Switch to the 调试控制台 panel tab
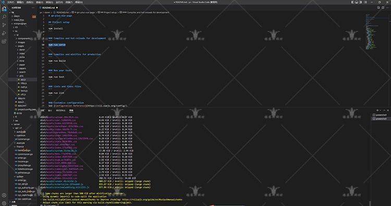The image size is (391, 206). [x=60, y=110]
